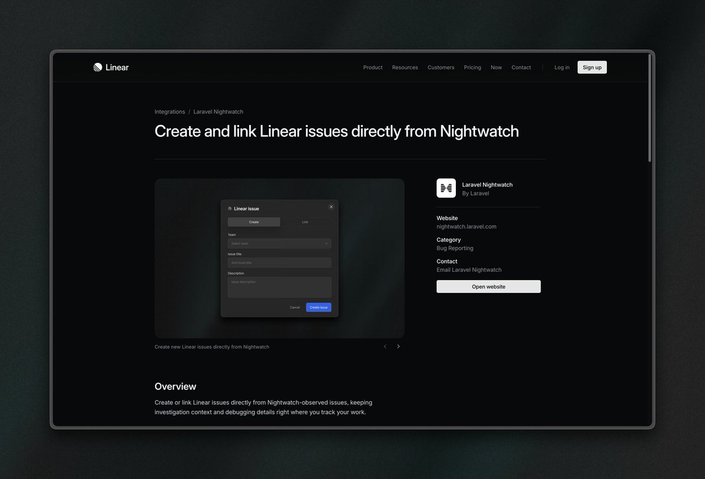This screenshot has width=705, height=479.
Task: Open the nightwatch.laravel.com website link
Action: [466, 226]
